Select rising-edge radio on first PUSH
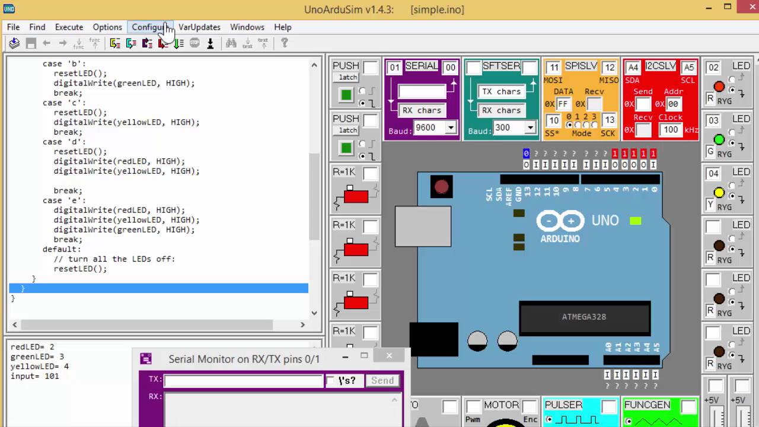The image size is (759, 427). 362,91
